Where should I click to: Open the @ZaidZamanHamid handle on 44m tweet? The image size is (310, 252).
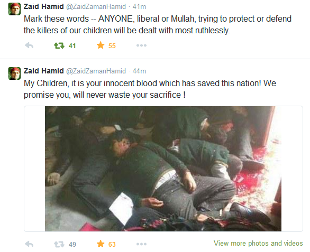96,71
